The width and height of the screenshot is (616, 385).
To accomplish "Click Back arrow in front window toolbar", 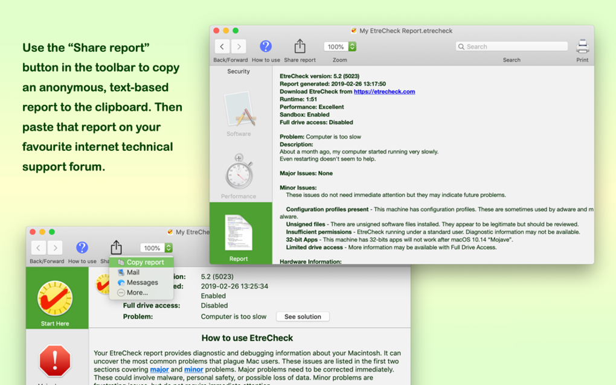I will pos(39,248).
